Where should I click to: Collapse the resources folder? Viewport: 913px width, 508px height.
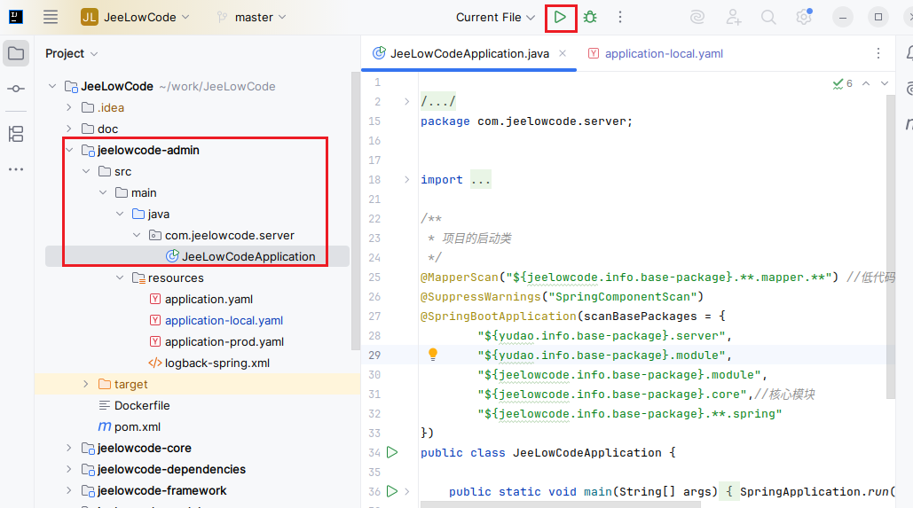120,277
